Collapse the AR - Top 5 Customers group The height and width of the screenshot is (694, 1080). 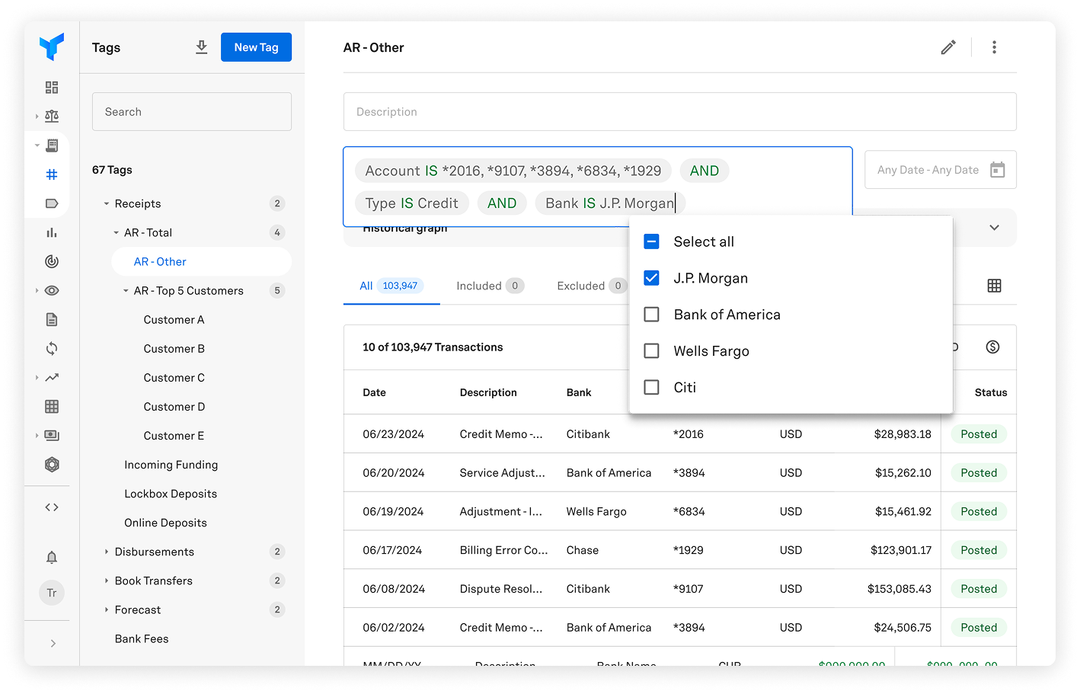(126, 291)
